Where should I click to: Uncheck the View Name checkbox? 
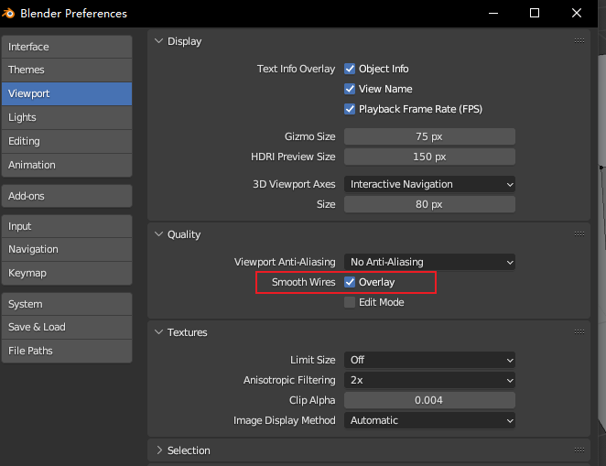(x=350, y=89)
